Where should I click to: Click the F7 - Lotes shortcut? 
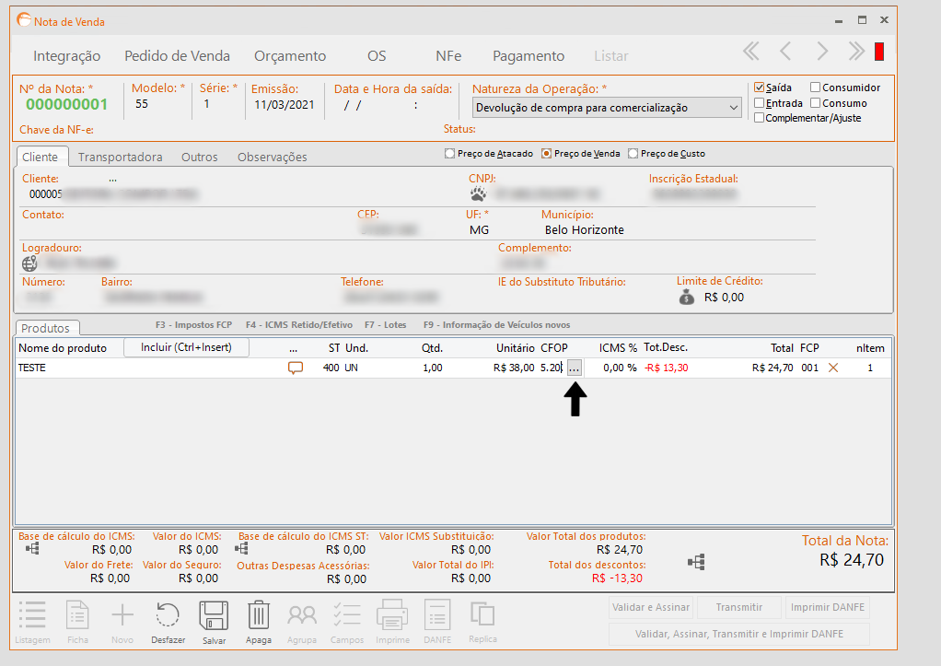tap(385, 325)
